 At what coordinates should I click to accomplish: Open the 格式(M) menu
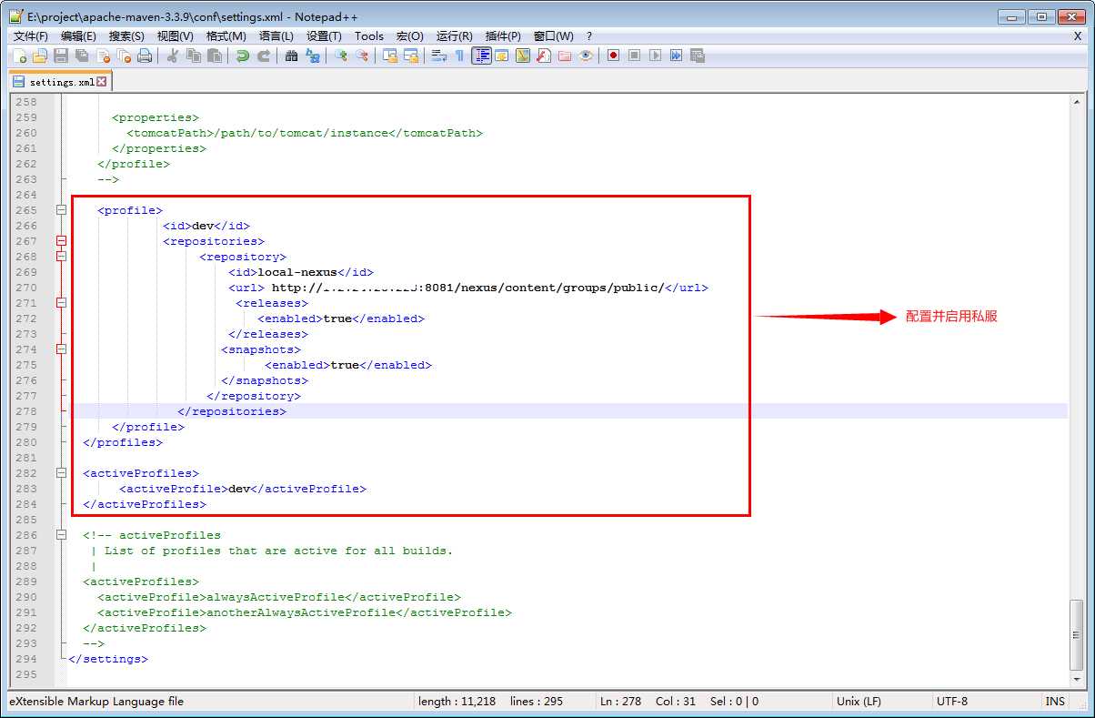coord(226,35)
